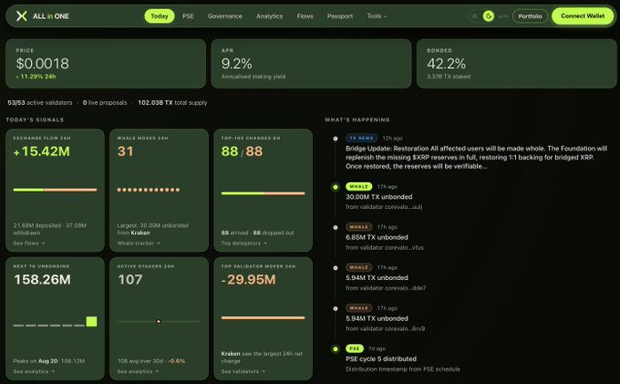Open the 'See validators' link
Screen dimensions: 620x384
point(243,371)
